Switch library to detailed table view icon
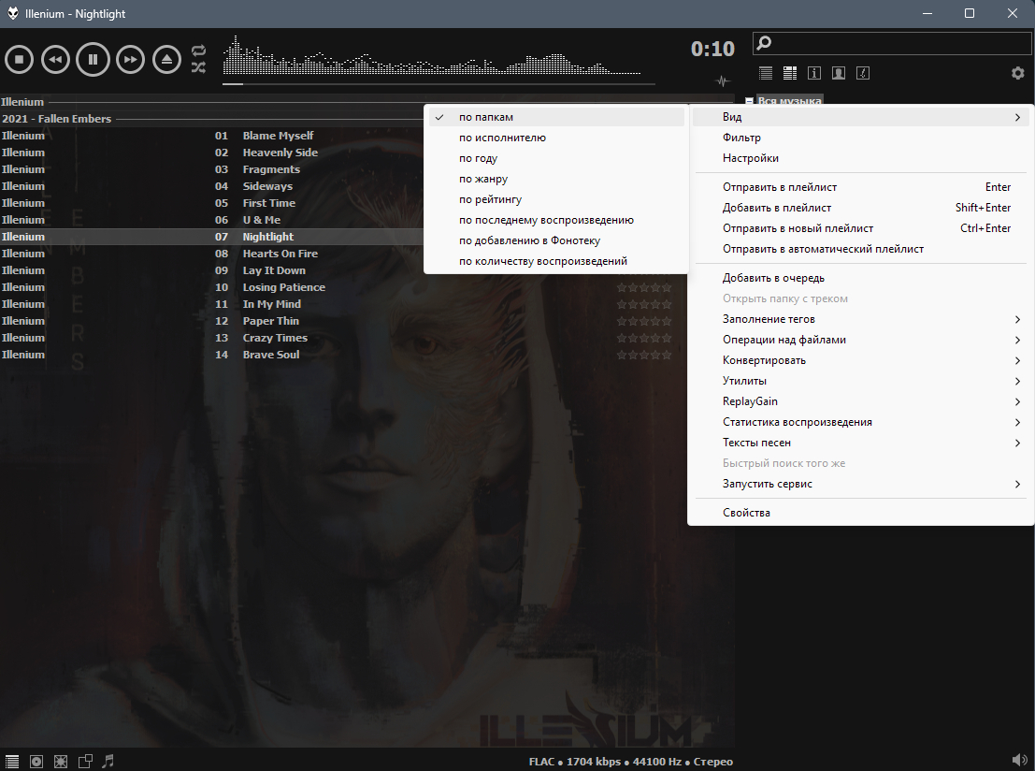Viewport: 1035px width, 771px height. [x=789, y=73]
